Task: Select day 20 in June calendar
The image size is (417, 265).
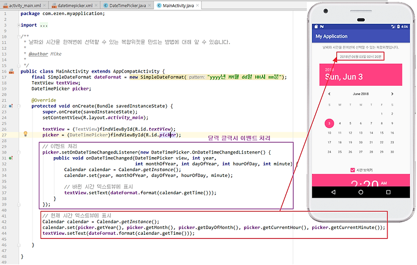Action: 361,142
